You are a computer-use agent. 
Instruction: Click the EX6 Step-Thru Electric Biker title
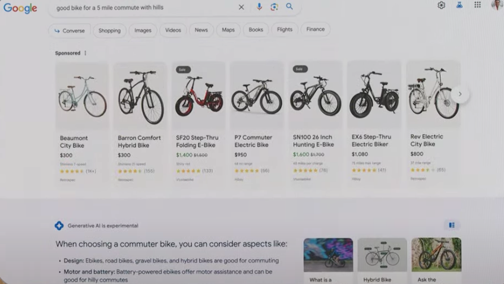click(x=371, y=140)
